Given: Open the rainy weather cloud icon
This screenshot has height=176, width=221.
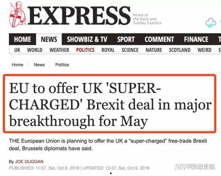Looking at the screenshot, I should [x=211, y=23].
